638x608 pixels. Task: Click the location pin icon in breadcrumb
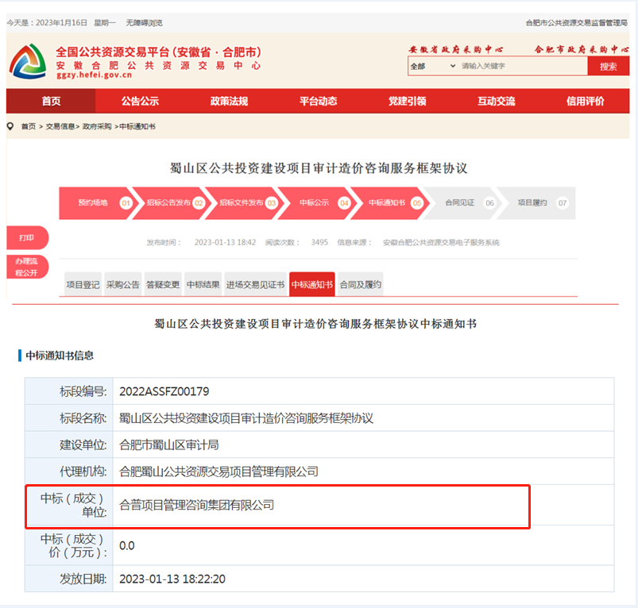(x=10, y=126)
